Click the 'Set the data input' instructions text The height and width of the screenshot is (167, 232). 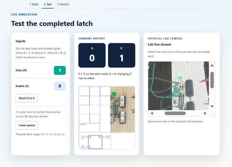pyautogui.click(x=41, y=53)
